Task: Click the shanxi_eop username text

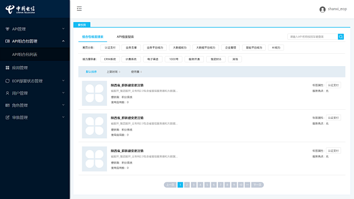Action: pyautogui.click(x=337, y=9)
